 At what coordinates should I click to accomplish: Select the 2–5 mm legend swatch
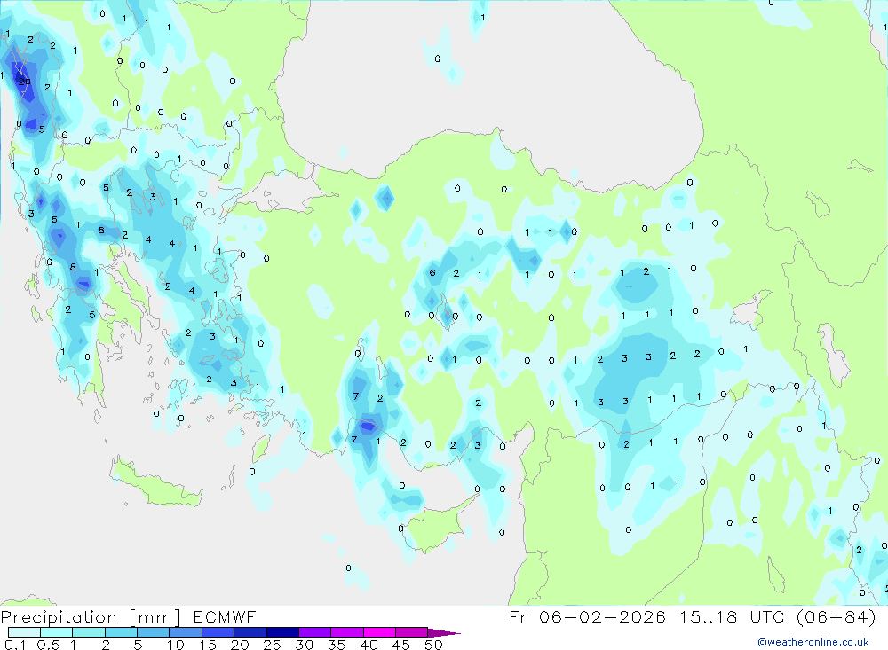coord(121,632)
